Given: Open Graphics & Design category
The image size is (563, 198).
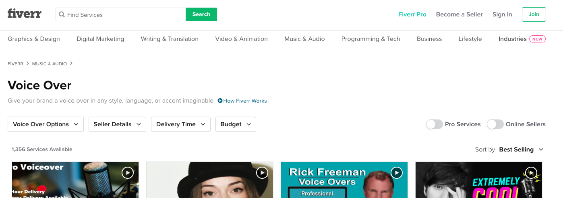Looking at the screenshot, I should [34, 39].
